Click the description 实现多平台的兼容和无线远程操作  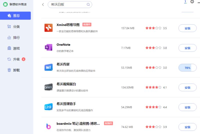[75, 110]
